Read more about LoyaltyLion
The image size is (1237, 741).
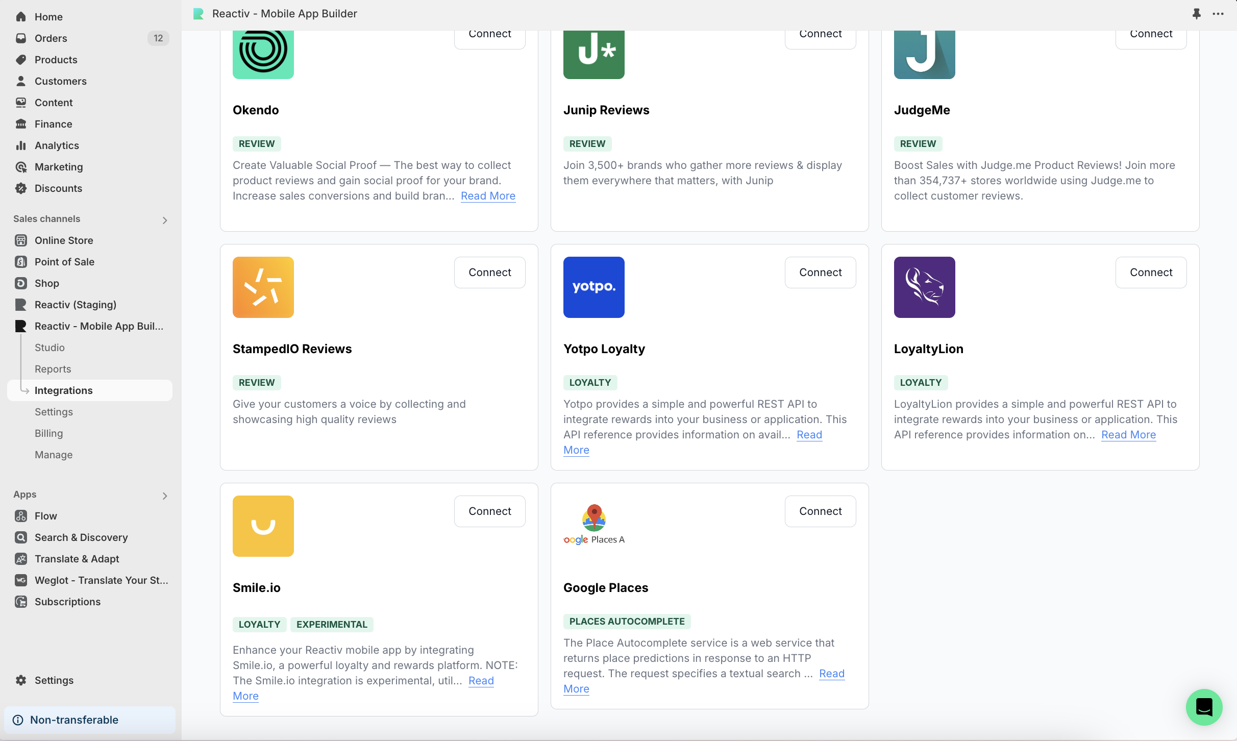coord(1128,435)
